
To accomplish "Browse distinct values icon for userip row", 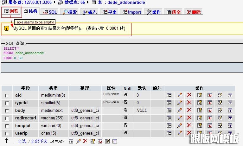I will (169, 133).
